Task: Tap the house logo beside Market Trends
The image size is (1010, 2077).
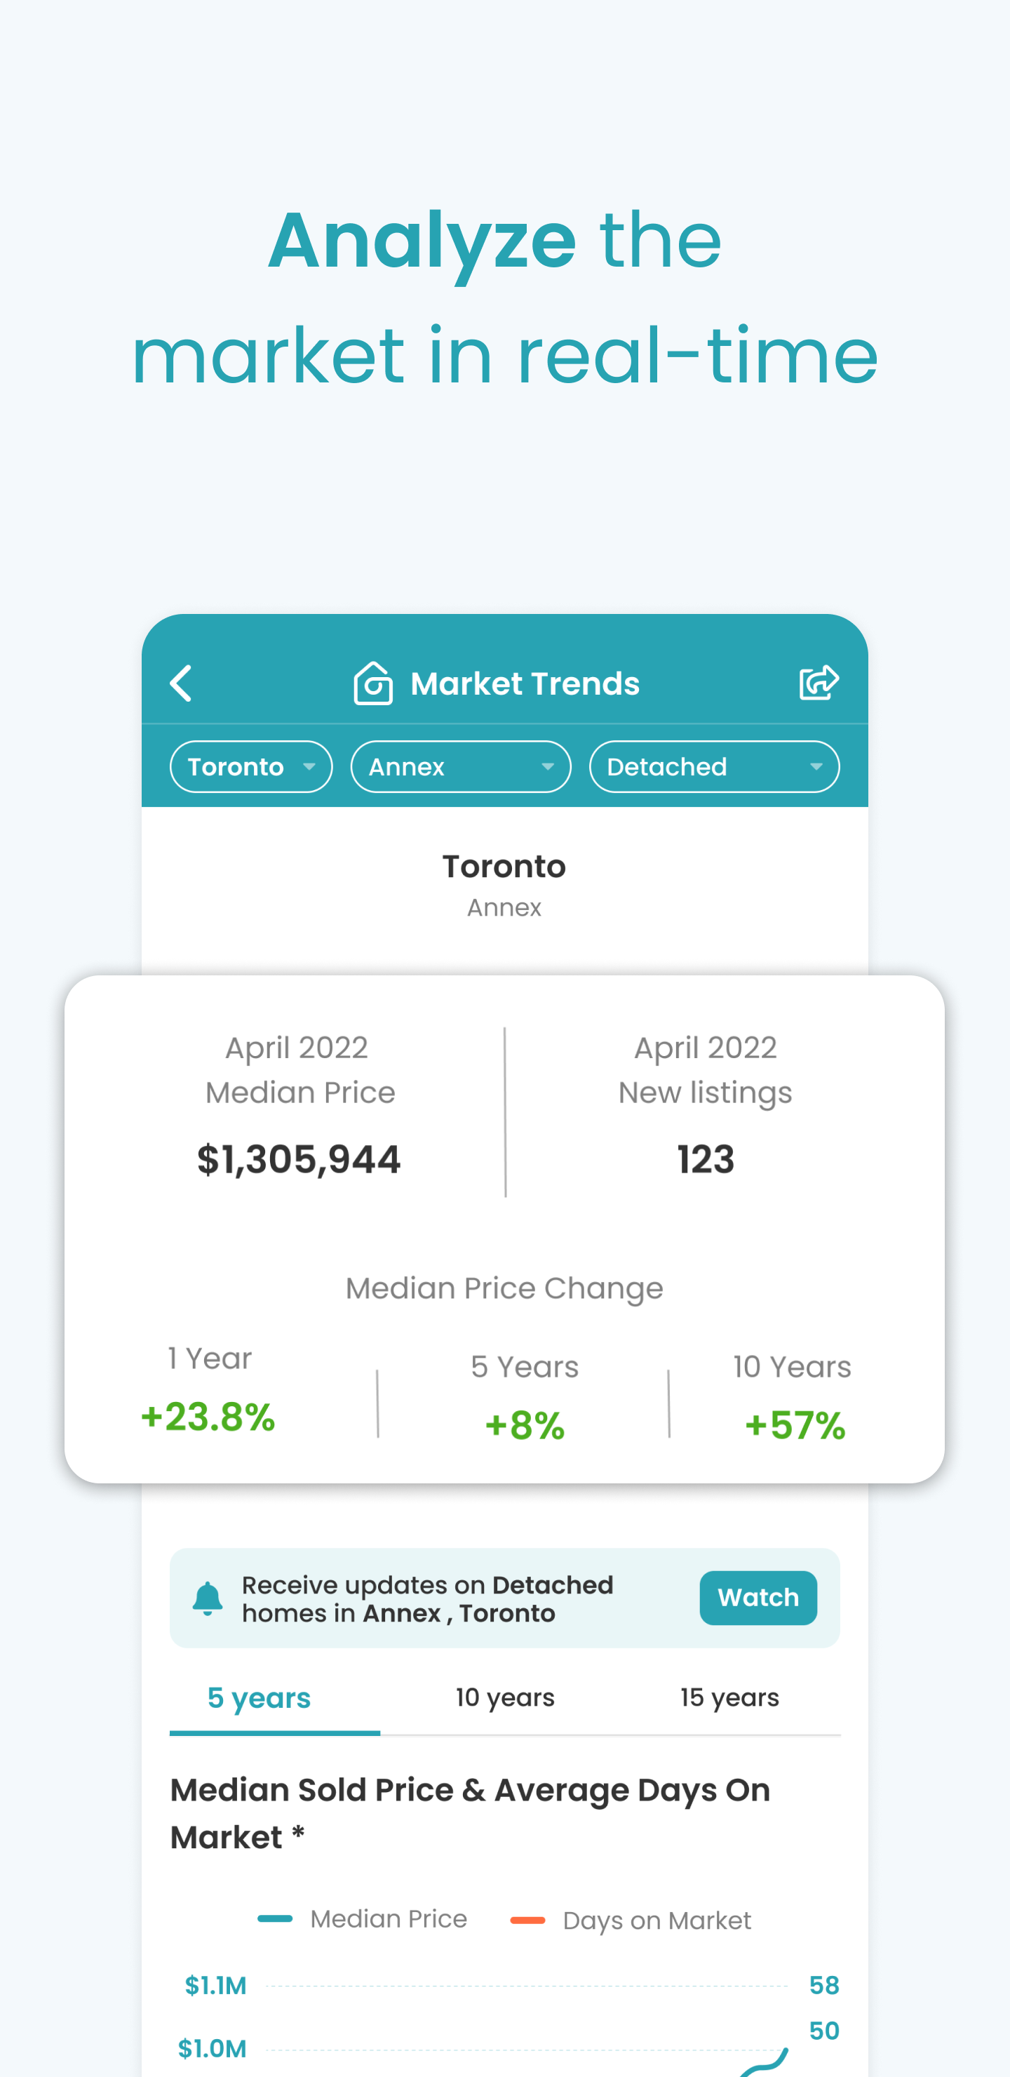Action: (373, 683)
